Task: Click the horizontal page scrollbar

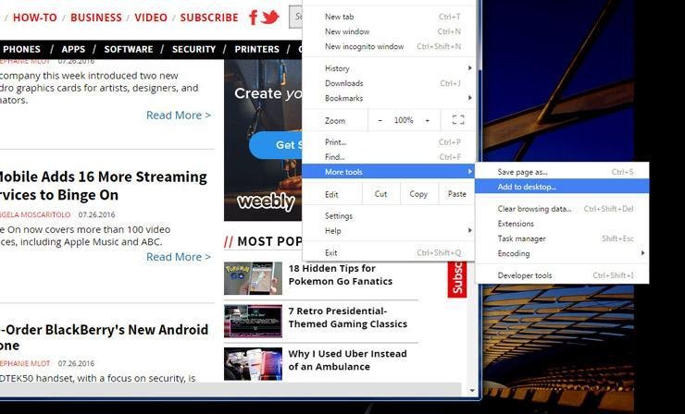Action: coord(230,390)
